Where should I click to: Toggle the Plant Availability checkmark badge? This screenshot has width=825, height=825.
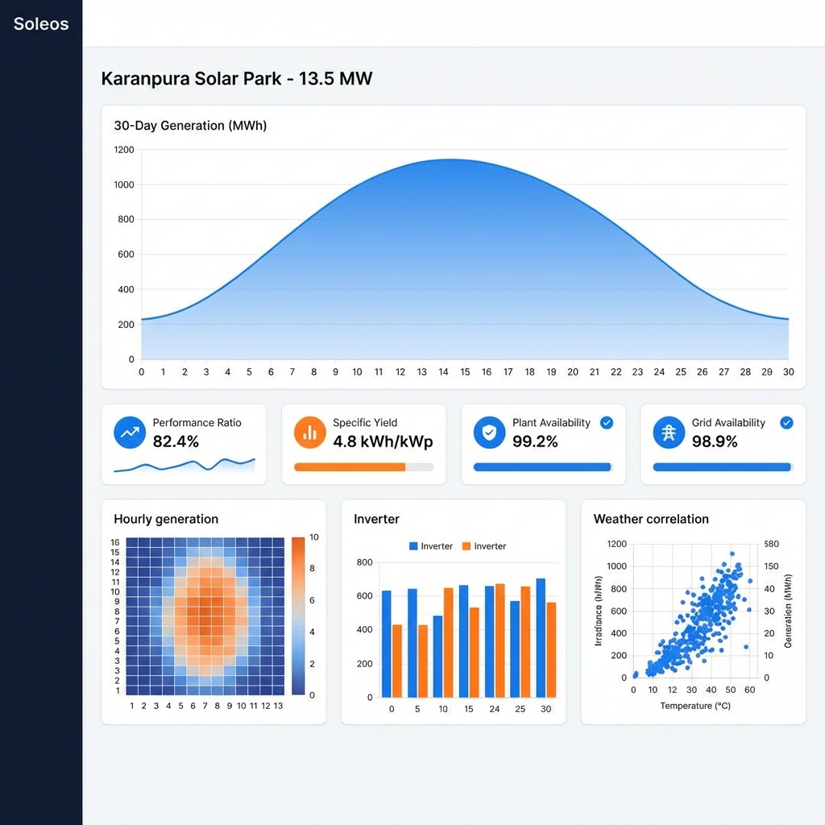click(x=607, y=423)
